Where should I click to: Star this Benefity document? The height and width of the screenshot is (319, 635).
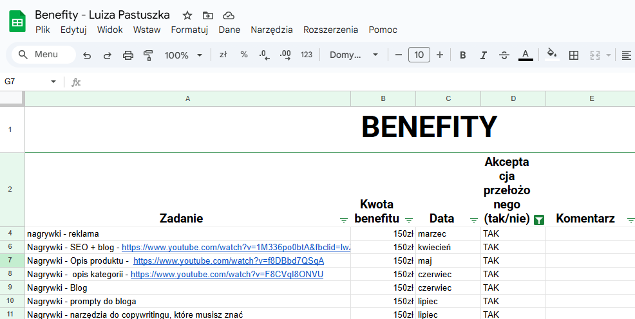click(187, 15)
